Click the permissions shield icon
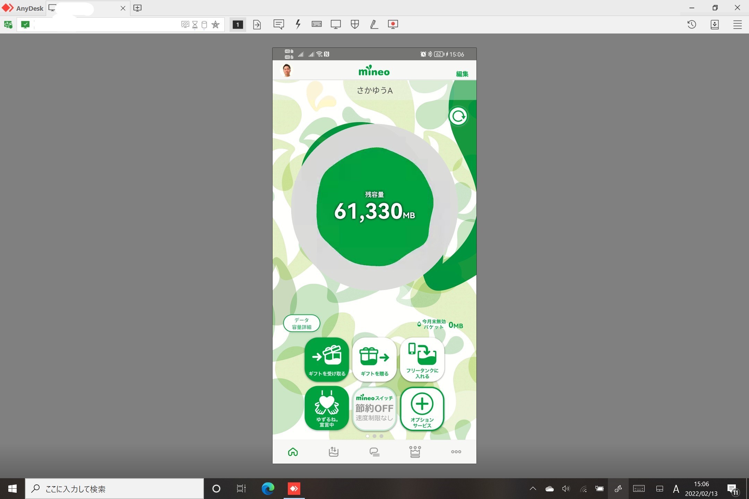Image resolution: width=749 pixels, height=499 pixels. 355,24
